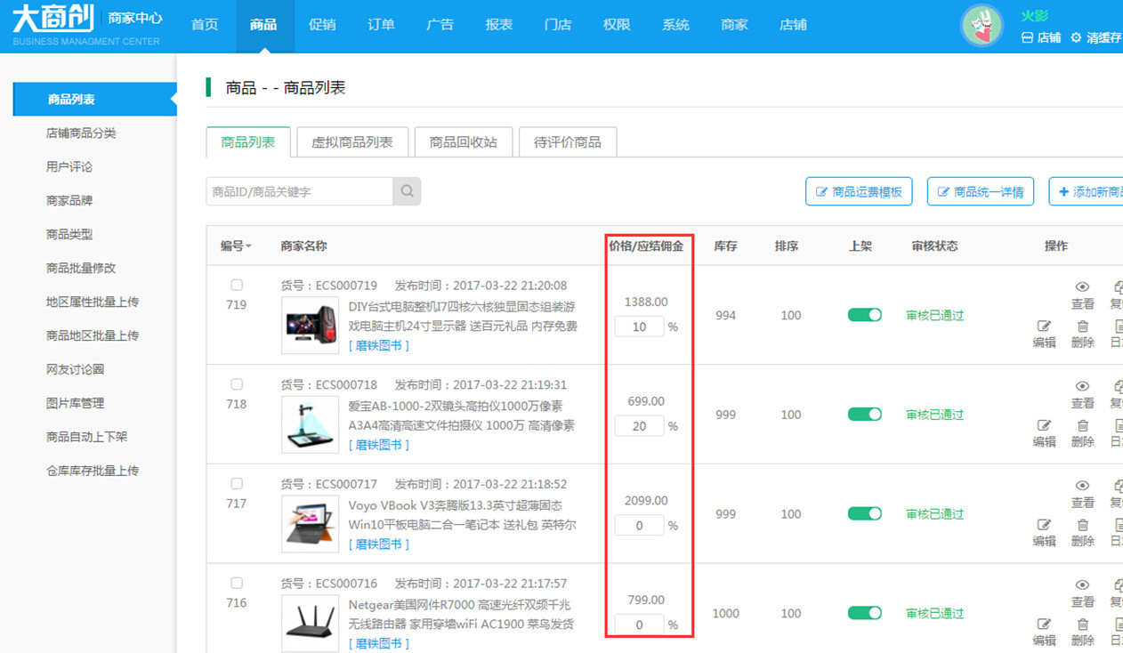
Task: Open 磨铁图书 link under product 719
Action: coord(379,345)
